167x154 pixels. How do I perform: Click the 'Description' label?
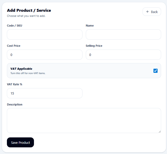pyautogui.click(x=15, y=104)
